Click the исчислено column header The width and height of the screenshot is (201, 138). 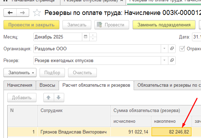131,121
